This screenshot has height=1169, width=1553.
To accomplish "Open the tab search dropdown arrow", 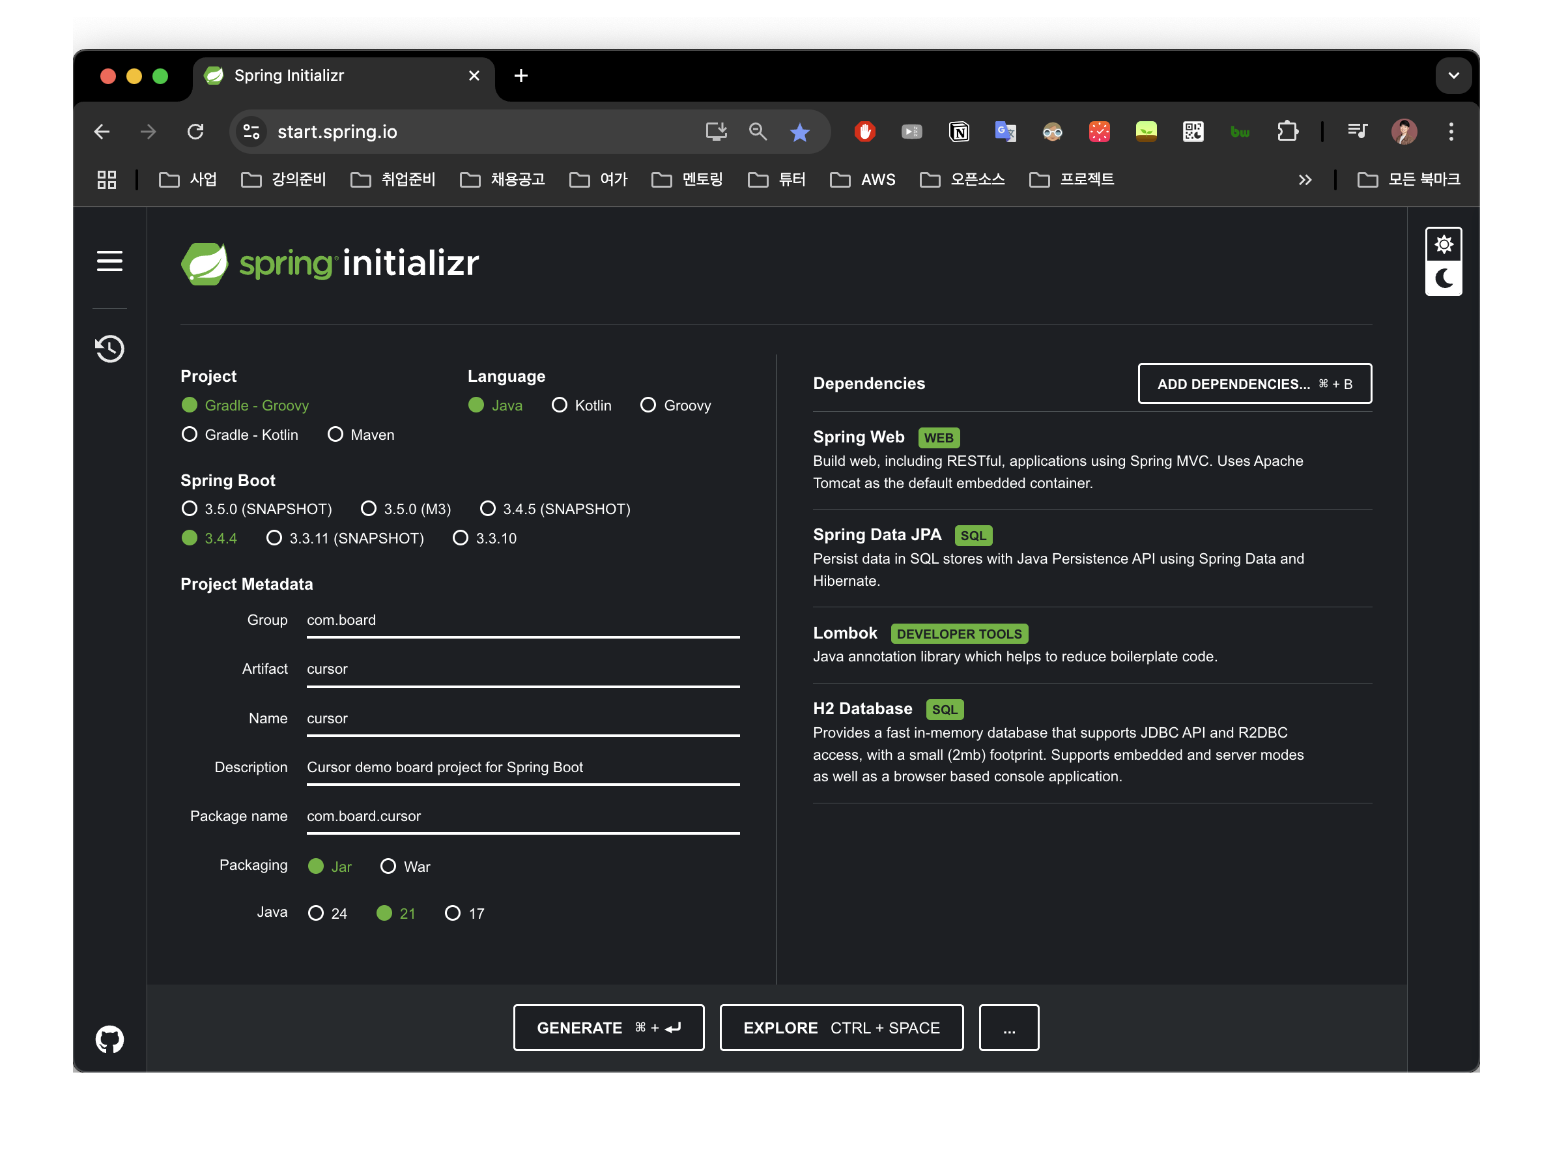I will 1453,76.
